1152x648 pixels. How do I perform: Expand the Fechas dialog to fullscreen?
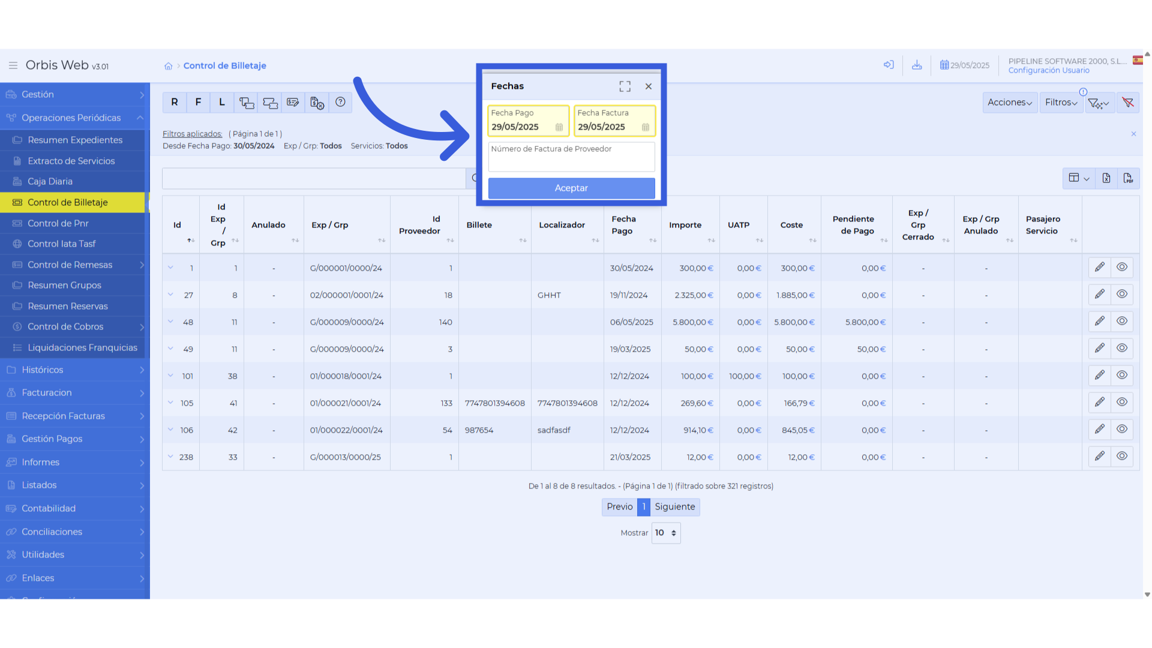pyautogui.click(x=625, y=86)
